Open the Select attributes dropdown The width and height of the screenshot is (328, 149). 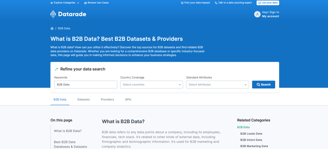pos(217,85)
